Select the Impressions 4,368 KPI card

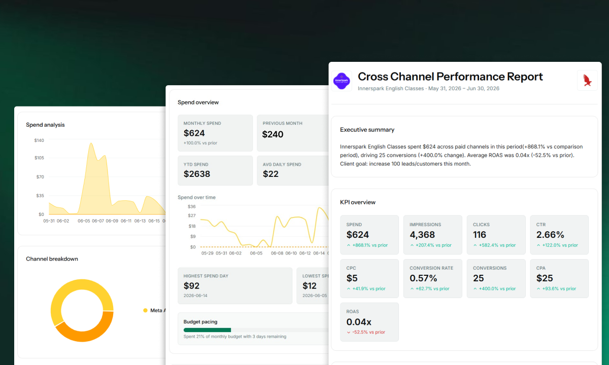[x=433, y=235]
